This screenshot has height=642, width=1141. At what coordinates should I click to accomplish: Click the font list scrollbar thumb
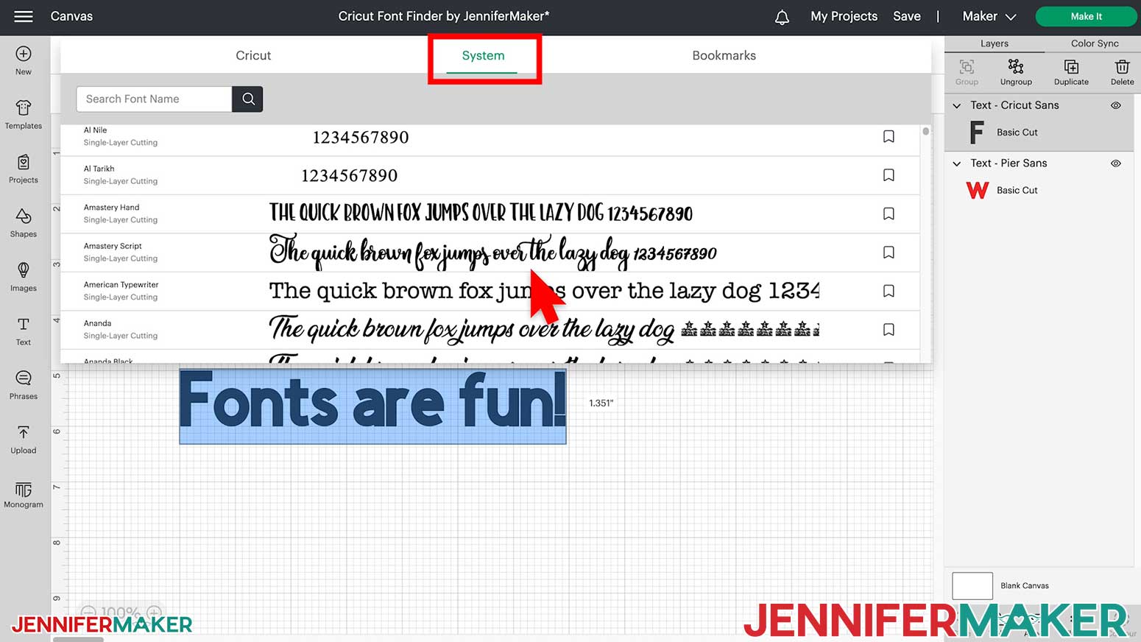[925, 131]
